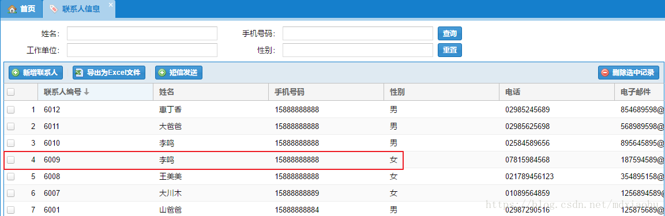Click phone number 01089564859

[527, 193]
